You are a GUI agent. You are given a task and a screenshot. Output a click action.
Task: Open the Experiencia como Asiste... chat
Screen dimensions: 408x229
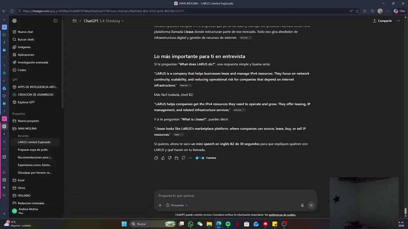pos(36,165)
